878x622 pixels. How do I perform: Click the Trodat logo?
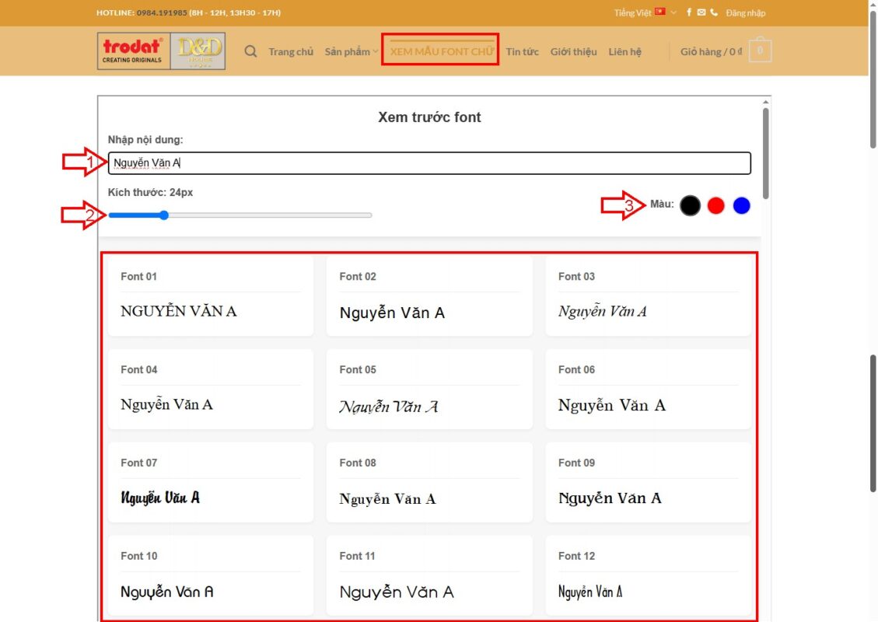click(x=133, y=51)
